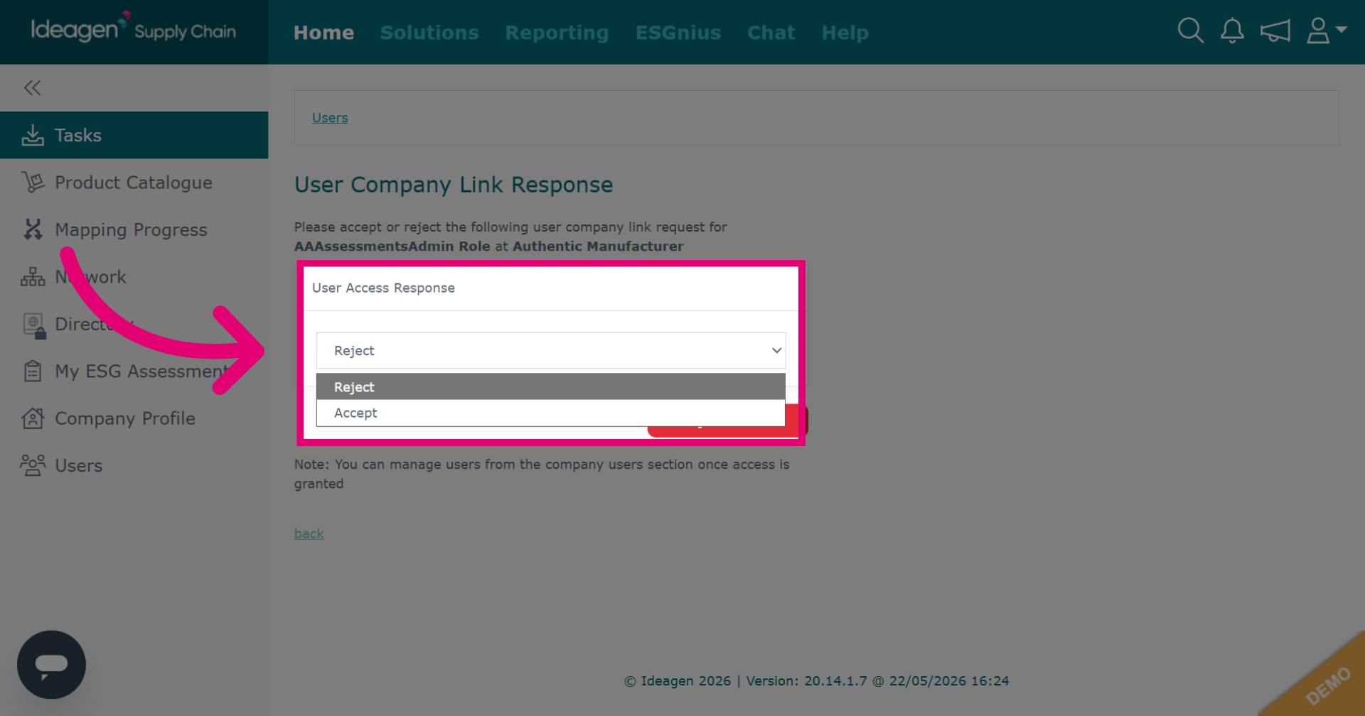Click 'Authentic Manufacturer' company name
Screen dimensions: 1365x716
click(598, 246)
